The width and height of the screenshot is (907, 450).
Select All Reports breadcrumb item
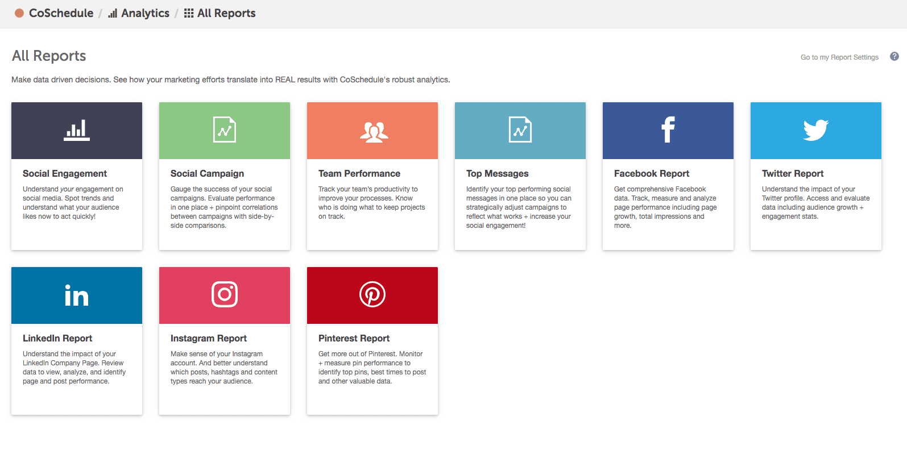[226, 13]
